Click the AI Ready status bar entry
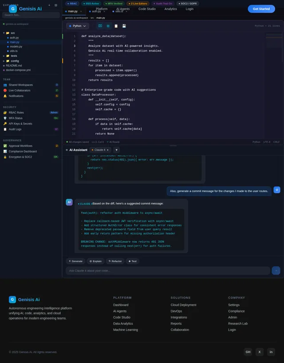Screen dimensions: 284x363 (113, 142)
